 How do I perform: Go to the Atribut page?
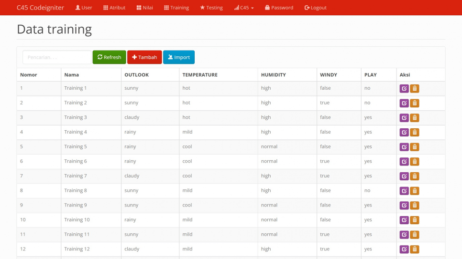coord(114,8)
